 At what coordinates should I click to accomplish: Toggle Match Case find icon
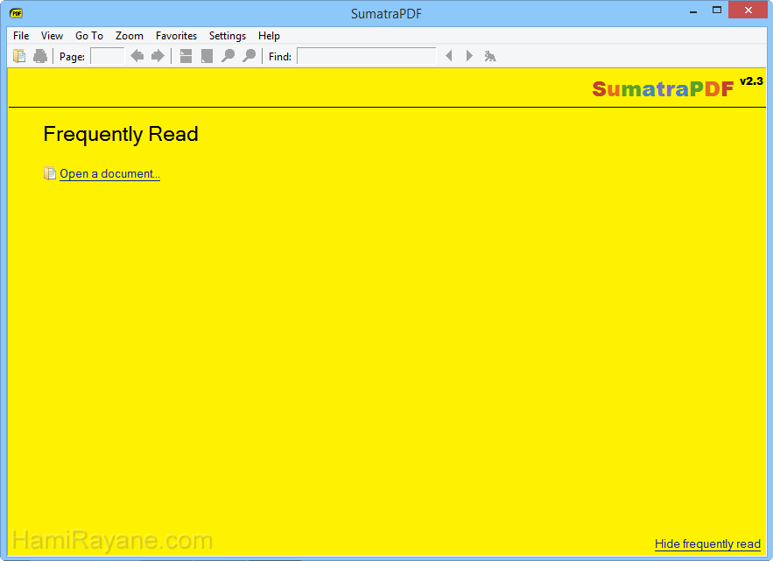click(x=490, y=56)
